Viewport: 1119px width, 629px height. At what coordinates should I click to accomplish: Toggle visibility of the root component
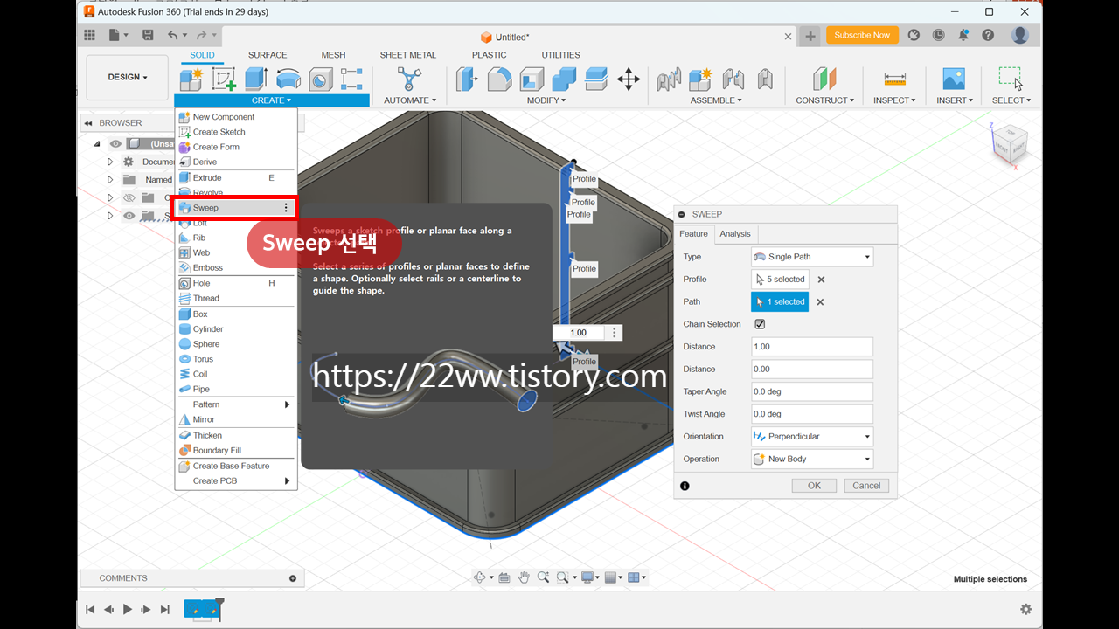pos(115,143)
